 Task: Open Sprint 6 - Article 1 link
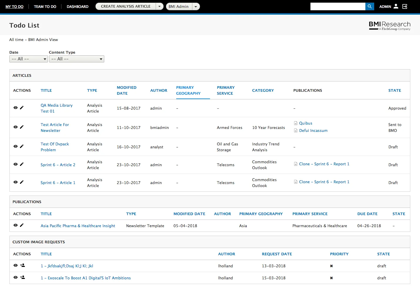pos(58,183)
